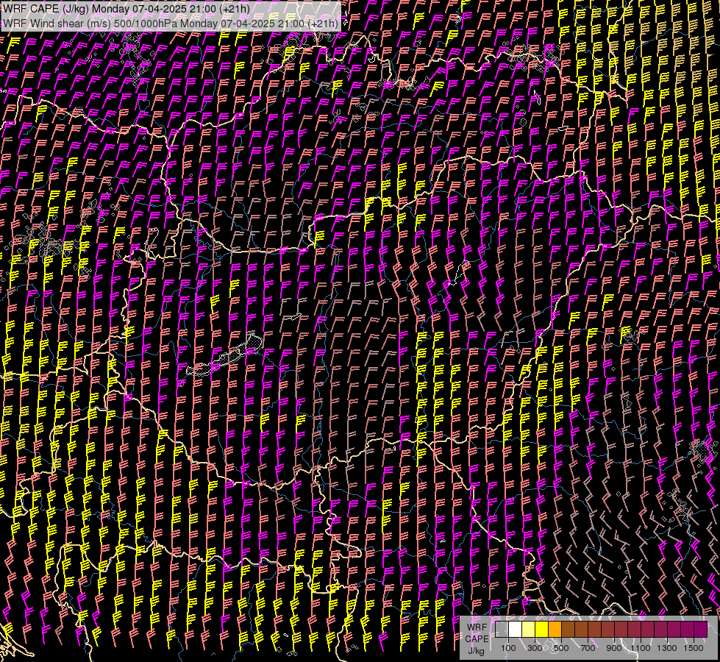
Task: Select the orange CAPE legend swatch
Action: [555, 629]
